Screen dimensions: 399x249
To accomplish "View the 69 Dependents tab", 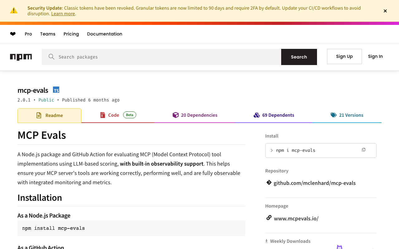I will point(274,115).
